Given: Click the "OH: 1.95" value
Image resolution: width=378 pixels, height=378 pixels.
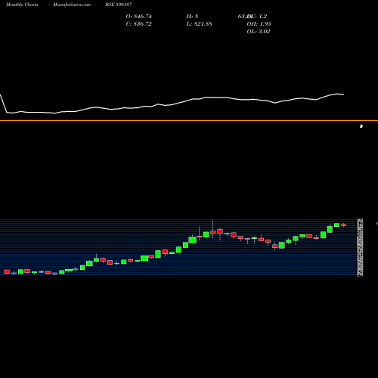Looking at the screenshot, I should (x=259, y=24).
